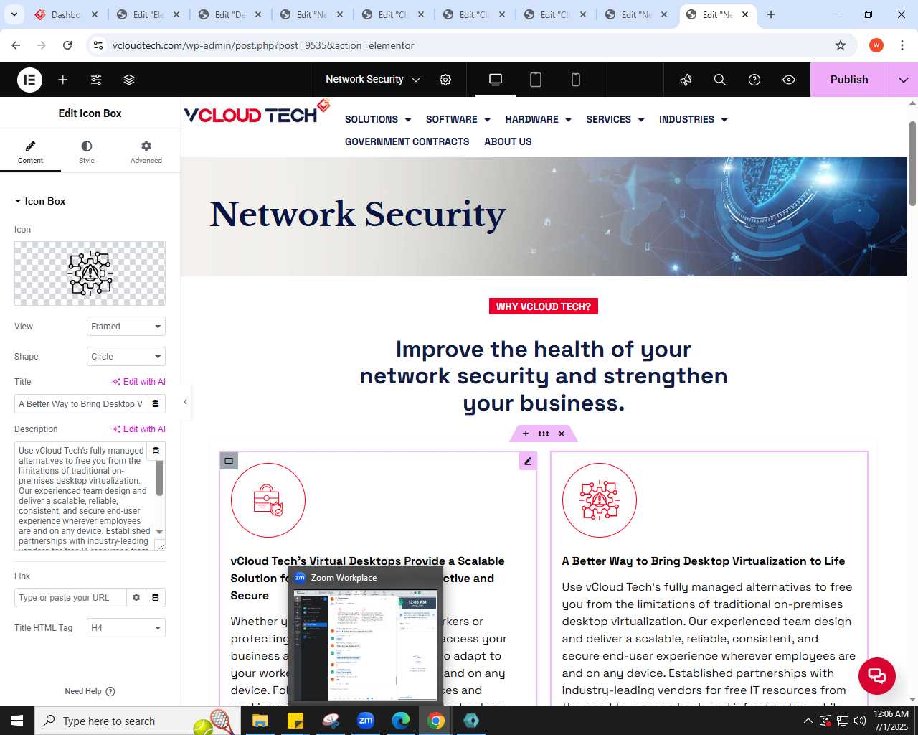Click Edit with AI for Description
The height and width of the screenshot is (735, 918).
pyautogui.click(x=139, y=429)
